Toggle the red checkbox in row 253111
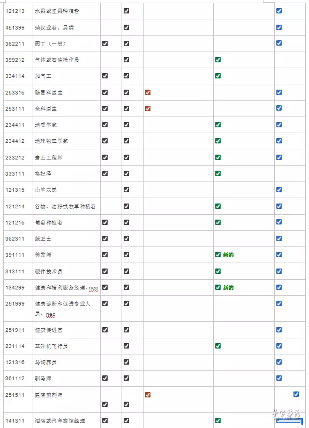The image size is (309, 428). 148,108
